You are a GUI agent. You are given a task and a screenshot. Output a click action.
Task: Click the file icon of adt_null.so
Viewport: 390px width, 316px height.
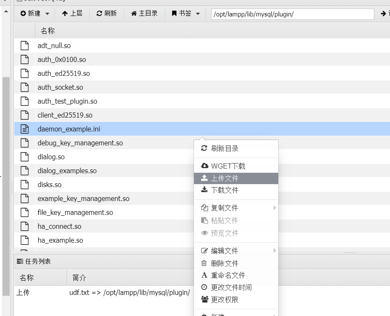[x=24, y=46]
